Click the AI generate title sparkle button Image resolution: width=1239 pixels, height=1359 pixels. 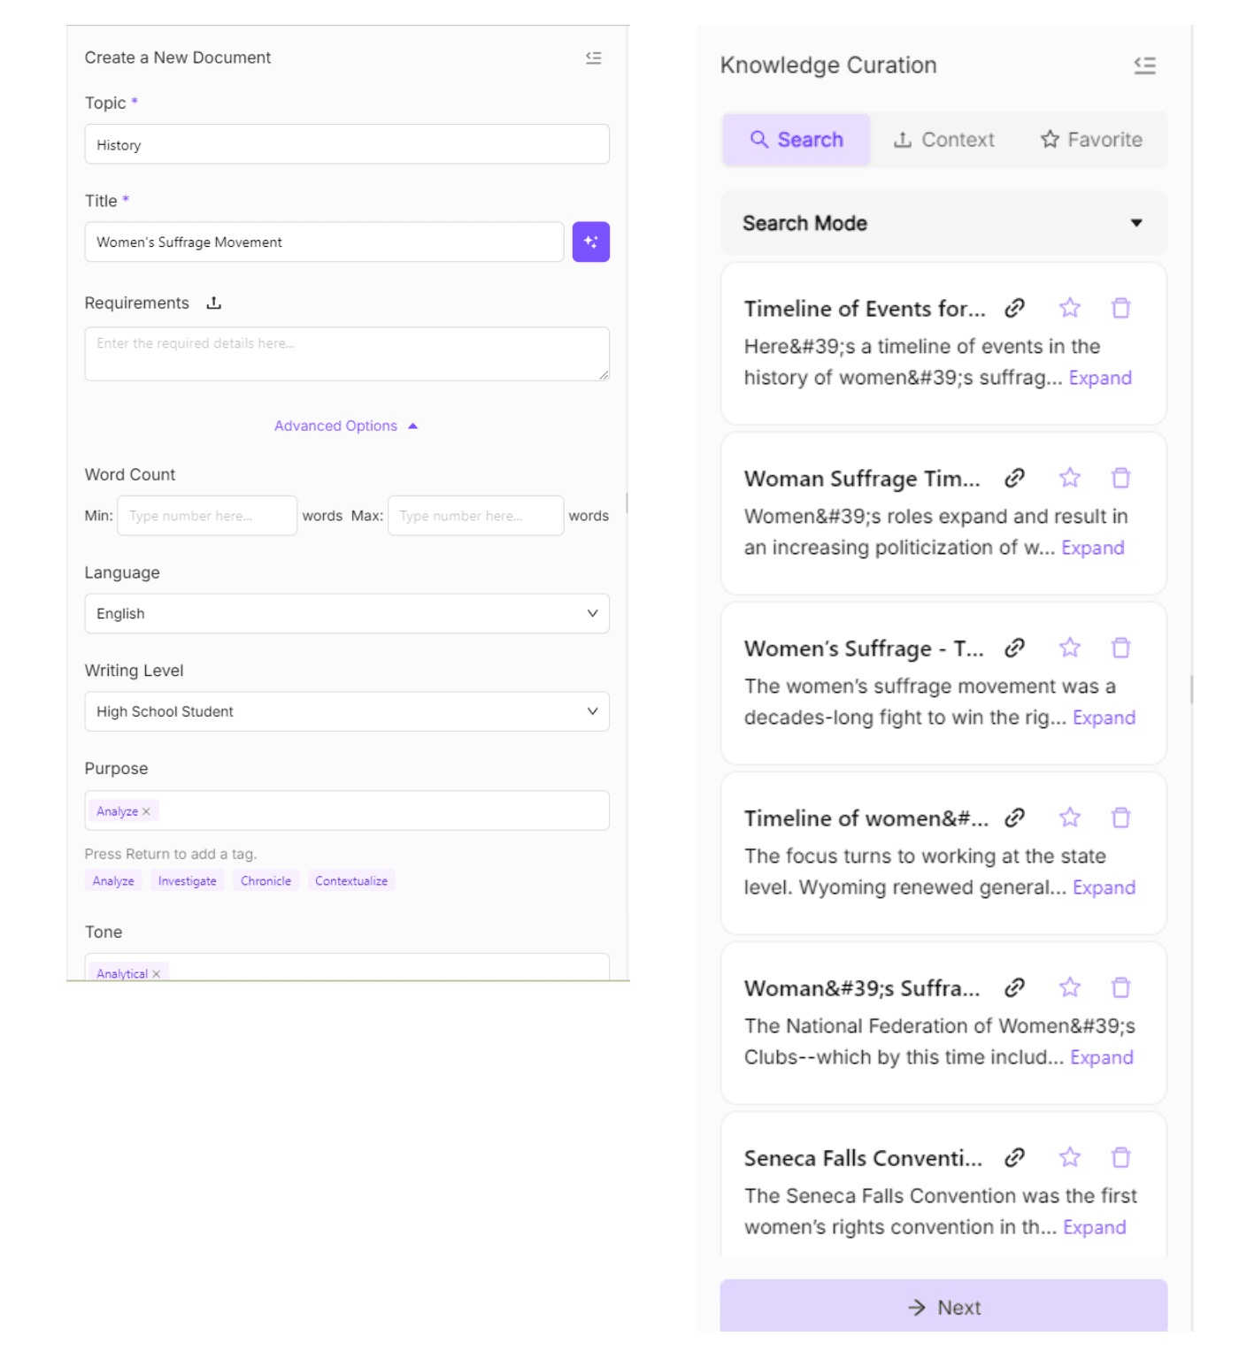tap(590, 242)
